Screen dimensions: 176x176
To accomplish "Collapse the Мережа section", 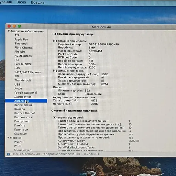I will [8, 137].
